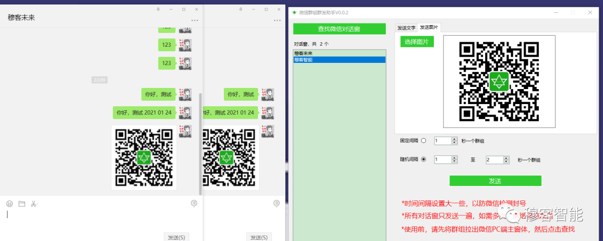Select 穆客智能 in the dialog window list
Image resolution: width=603 pixels, height=241 pixels.
pyautogui.click(x=339, y=60)
